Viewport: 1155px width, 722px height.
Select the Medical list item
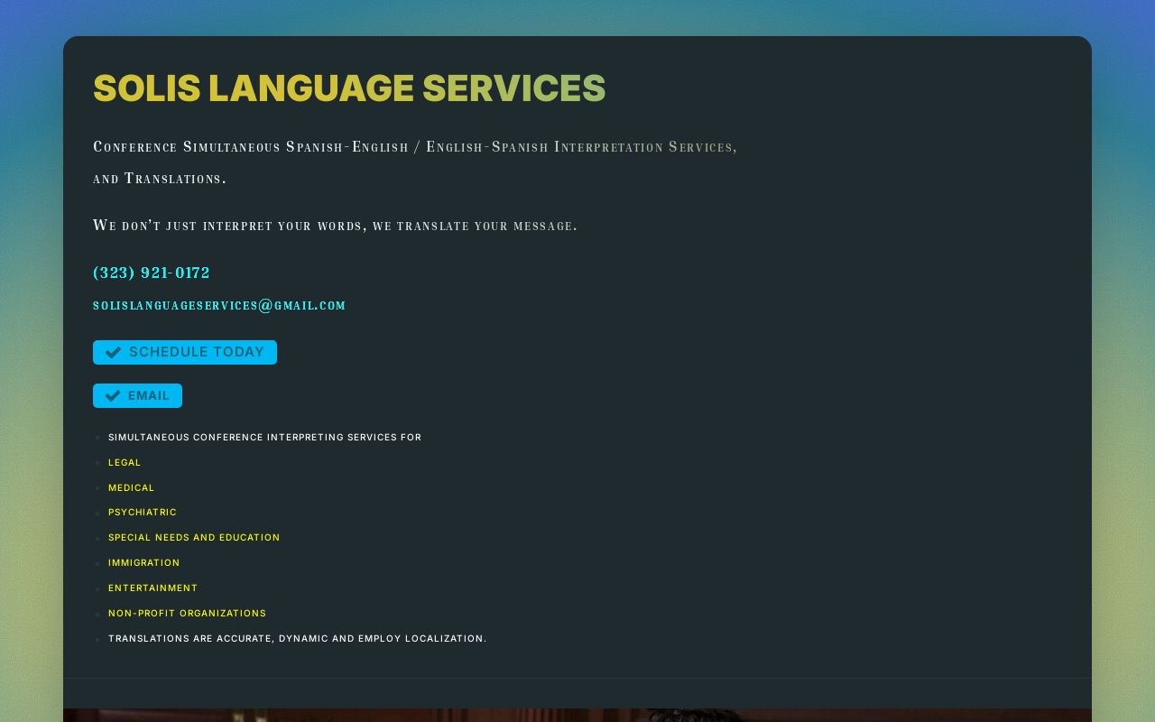pyautogui.click(x=132, y=488)
